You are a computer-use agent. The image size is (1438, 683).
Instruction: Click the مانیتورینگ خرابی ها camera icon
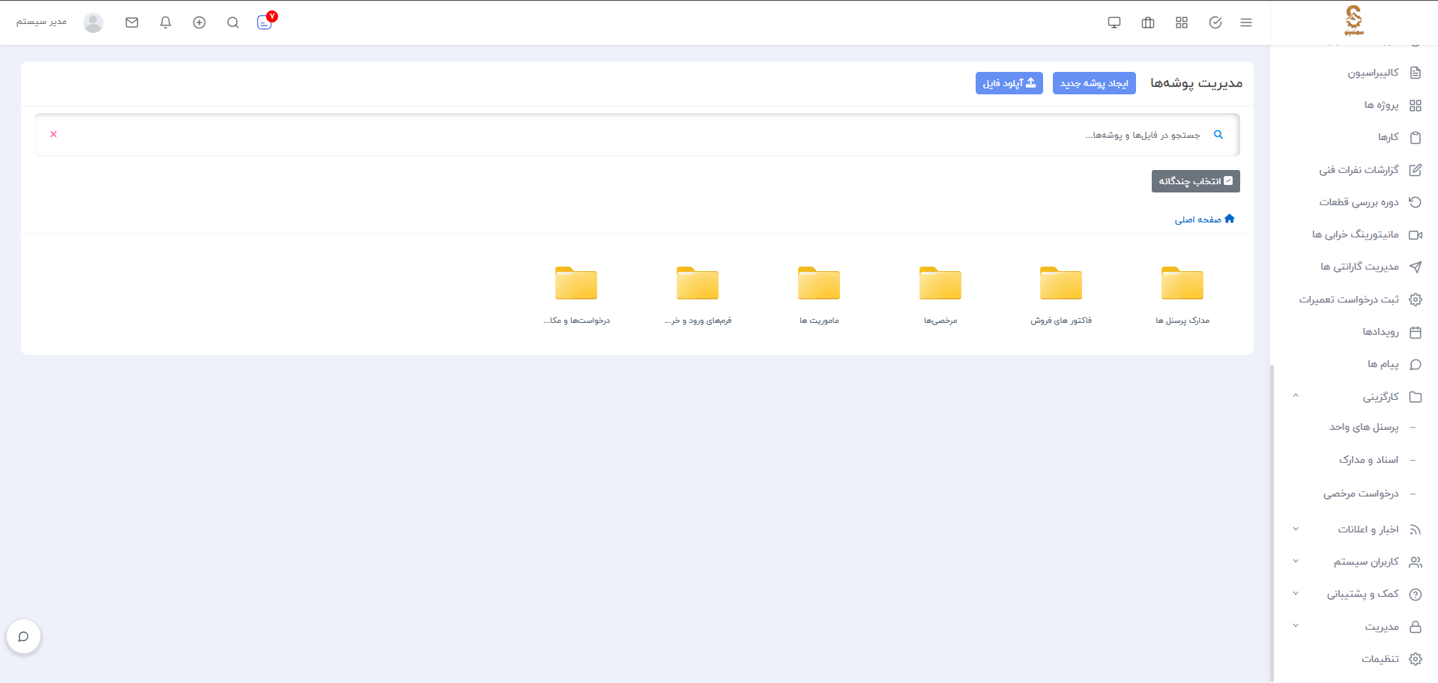point(1415,235)
